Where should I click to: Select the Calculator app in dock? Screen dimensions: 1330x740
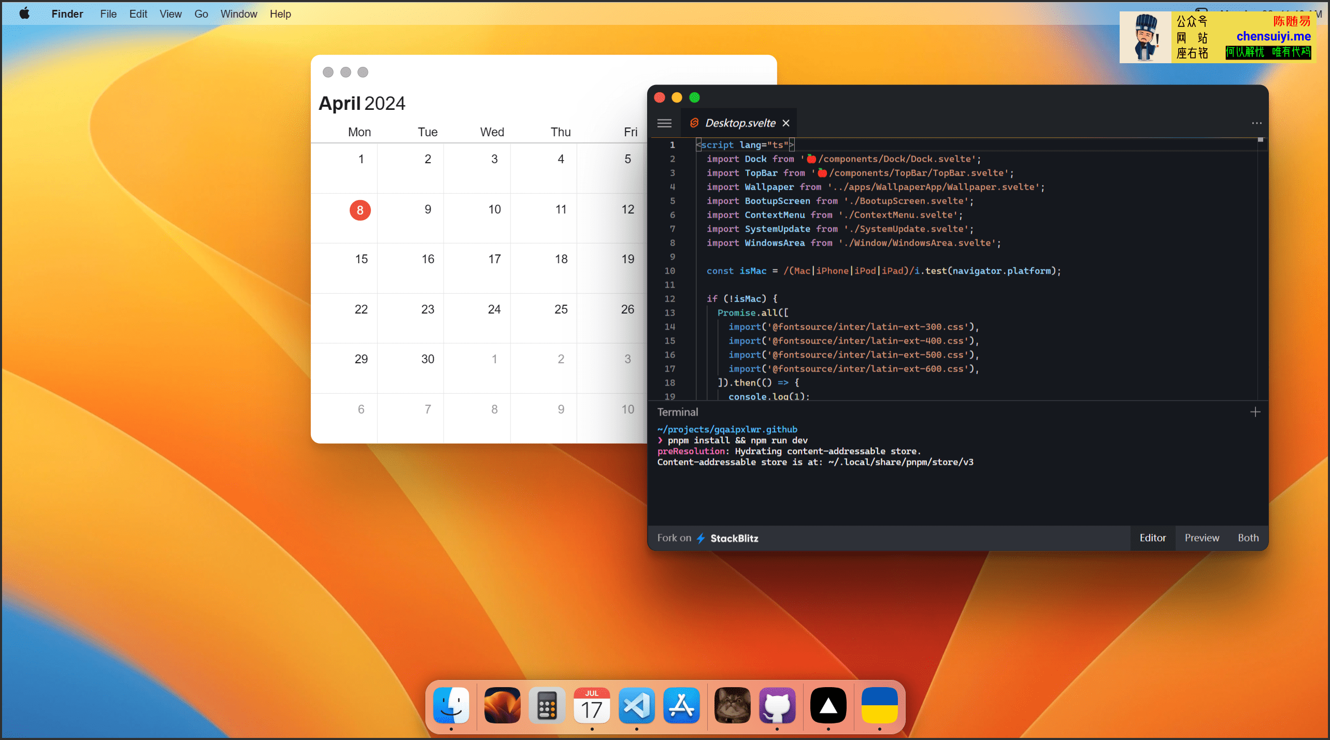coord(547,705)
